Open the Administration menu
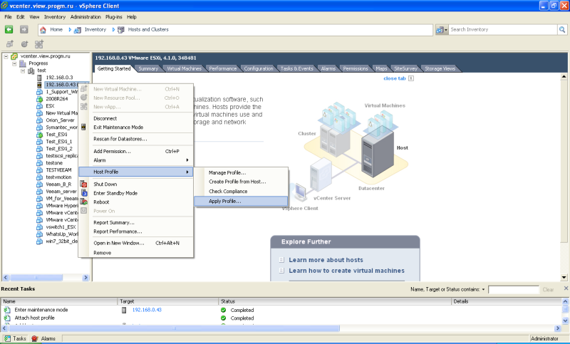570x344 pixels. pos(85,17)
